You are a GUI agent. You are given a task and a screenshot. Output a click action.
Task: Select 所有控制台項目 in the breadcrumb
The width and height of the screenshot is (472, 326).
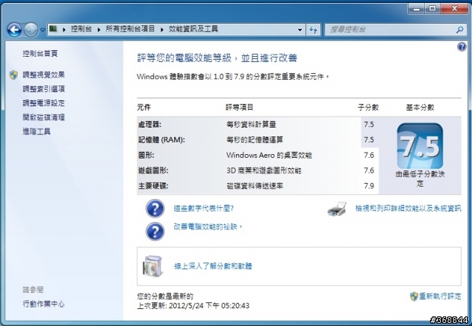tap(130, 29)
